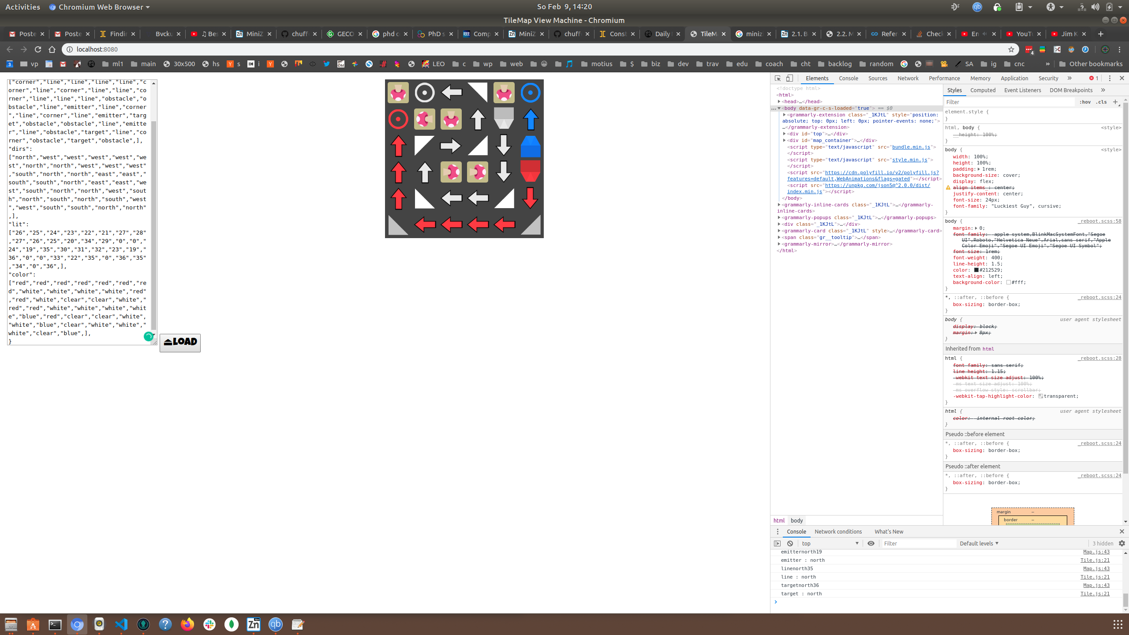Viewport: 1129px width, 635px height.
Task: Toggle the device toolbar icon in DevTools
Action: pyautogui.click(x=789, y=78)
